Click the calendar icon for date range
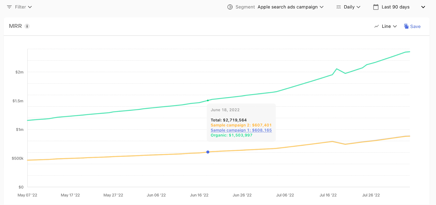The width and height of the screenshot is (436, 205). (376, 7)
